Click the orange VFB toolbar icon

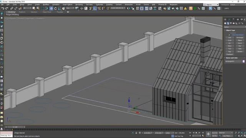[x=191, y=8]
